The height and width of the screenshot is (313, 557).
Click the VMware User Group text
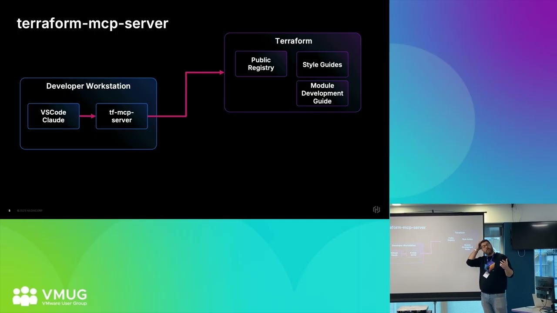click(x=64, y=303)
